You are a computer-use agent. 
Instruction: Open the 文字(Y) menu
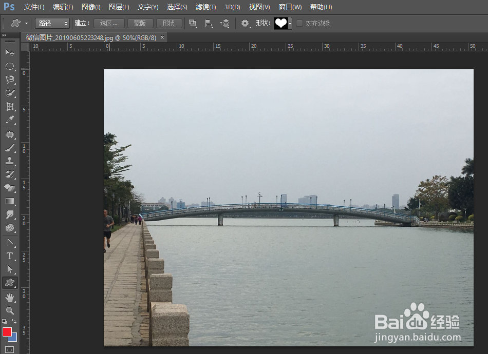click(x=148, y=7)
